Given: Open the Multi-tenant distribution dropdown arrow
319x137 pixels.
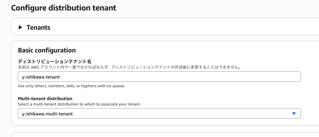Looking at the screenshot, I should tap(294, 114).
